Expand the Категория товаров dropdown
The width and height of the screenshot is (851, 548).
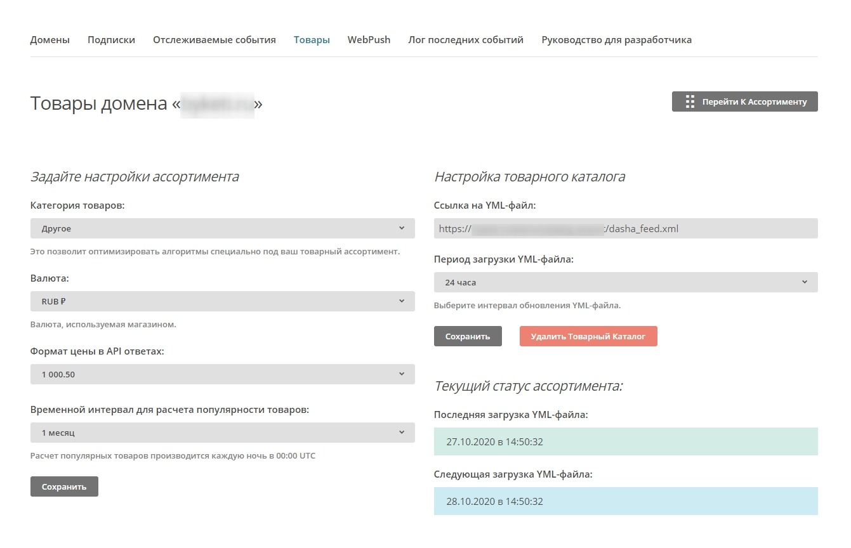[x=222, y=228]
